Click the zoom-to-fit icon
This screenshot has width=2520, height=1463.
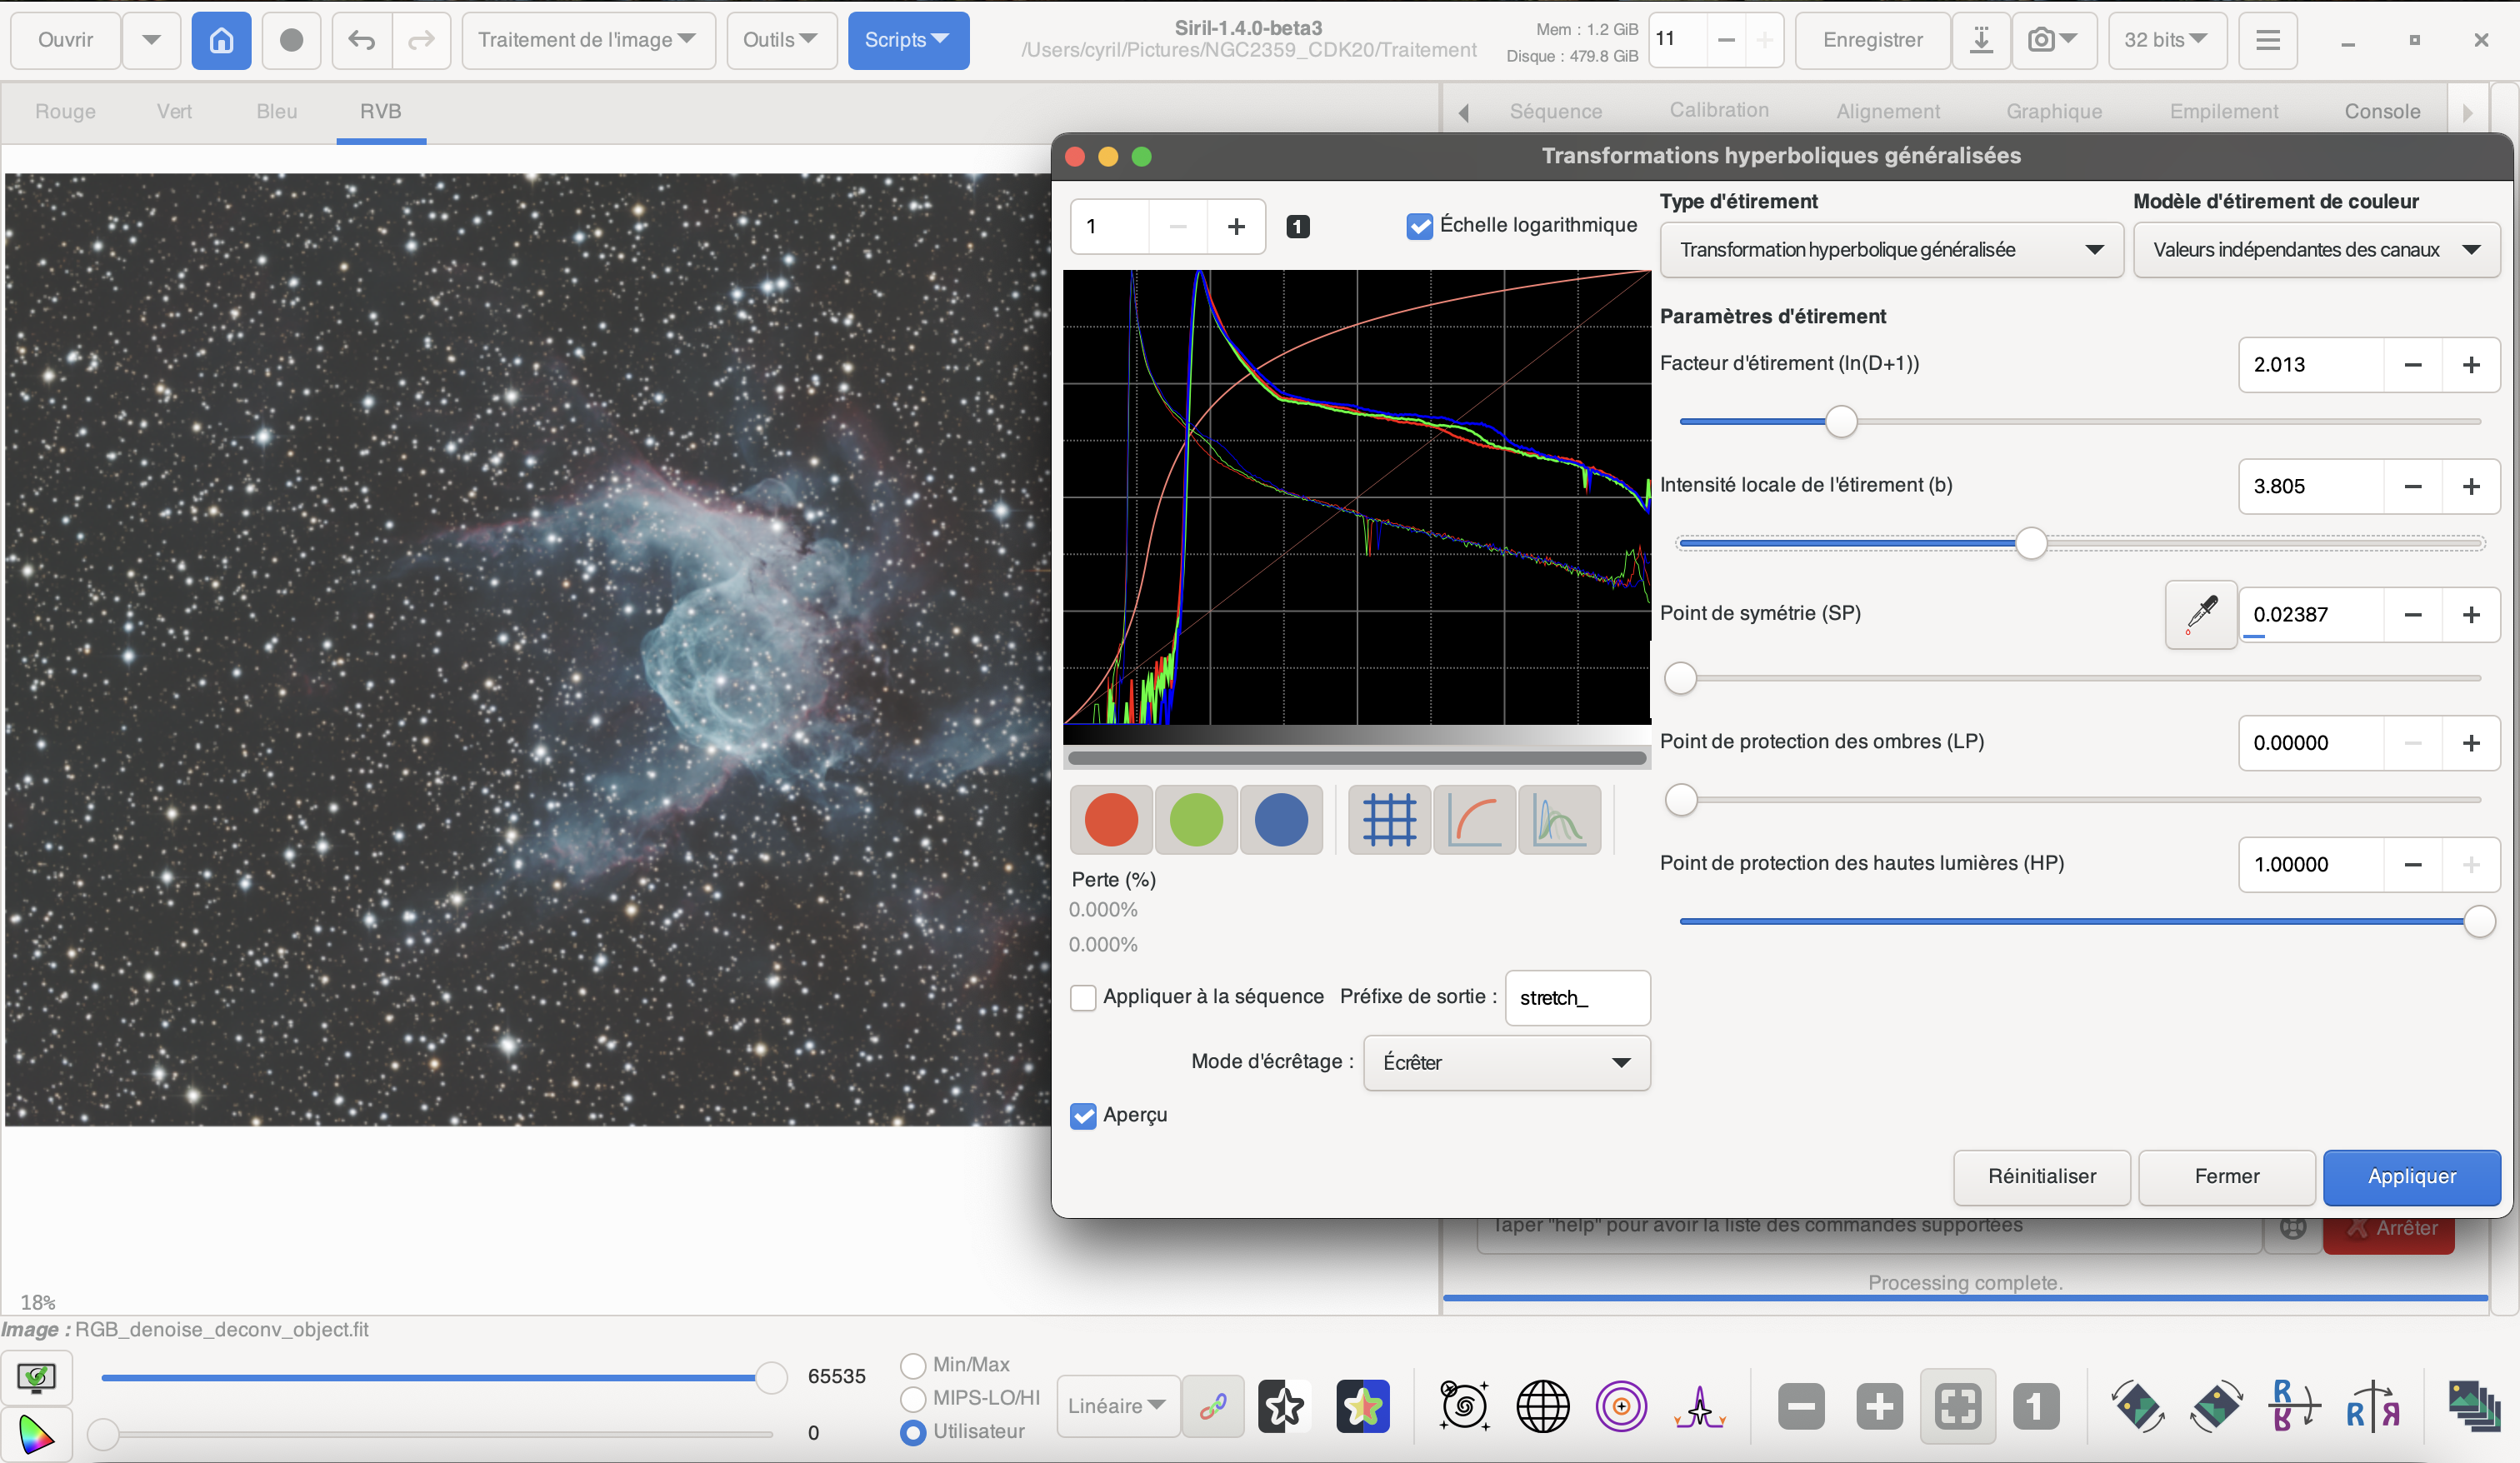coord(1957,1407)
